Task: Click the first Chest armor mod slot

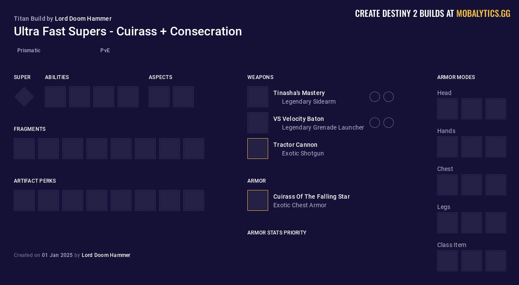Action: tap(448, 185)
